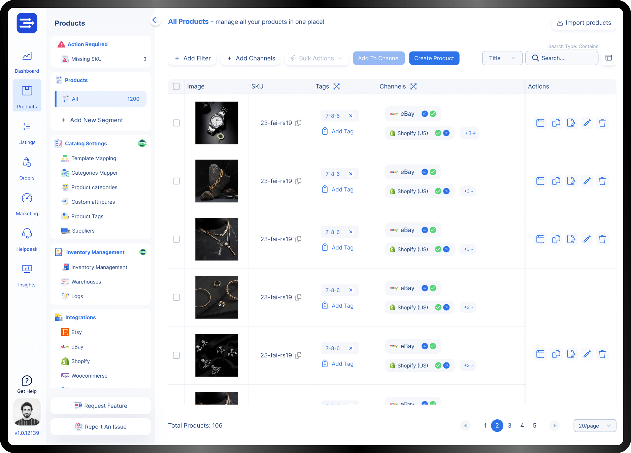This screenshot has width=631, height=453.
Task: Edit the first product with the pencil icon
Action: click(x=587, y=123)
